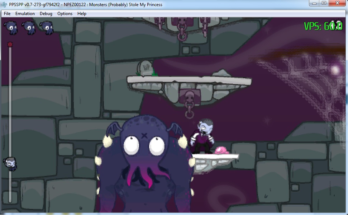
Task: Maximize the PPSSPP window
Action: click(324, 3)
